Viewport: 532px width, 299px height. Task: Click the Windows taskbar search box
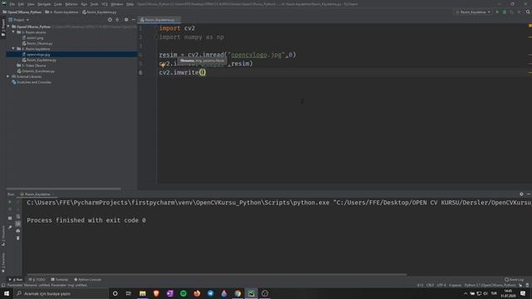[x=61, y=293]
